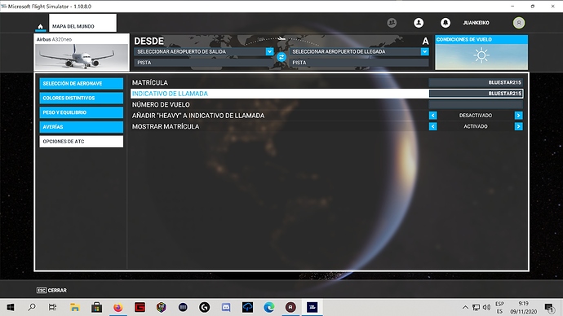The image size is (563, 316).
Task: Open the multiplayer group icon
Action: 392,23
